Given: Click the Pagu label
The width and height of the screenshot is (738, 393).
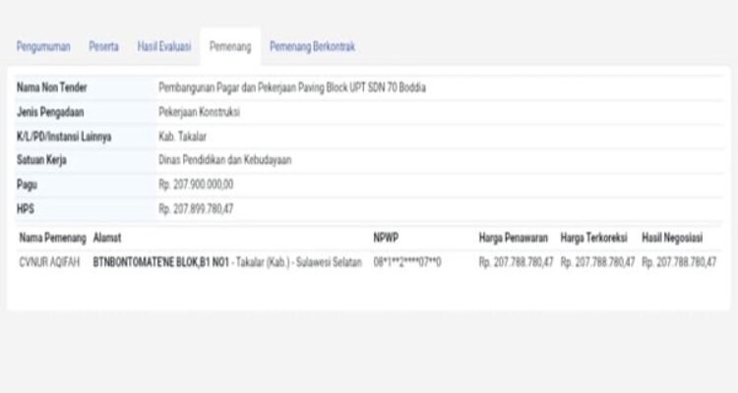Looking at the screenshot, I should 27,185.
